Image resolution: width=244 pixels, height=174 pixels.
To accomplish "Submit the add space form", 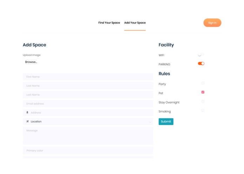I will tap(166, 122).
